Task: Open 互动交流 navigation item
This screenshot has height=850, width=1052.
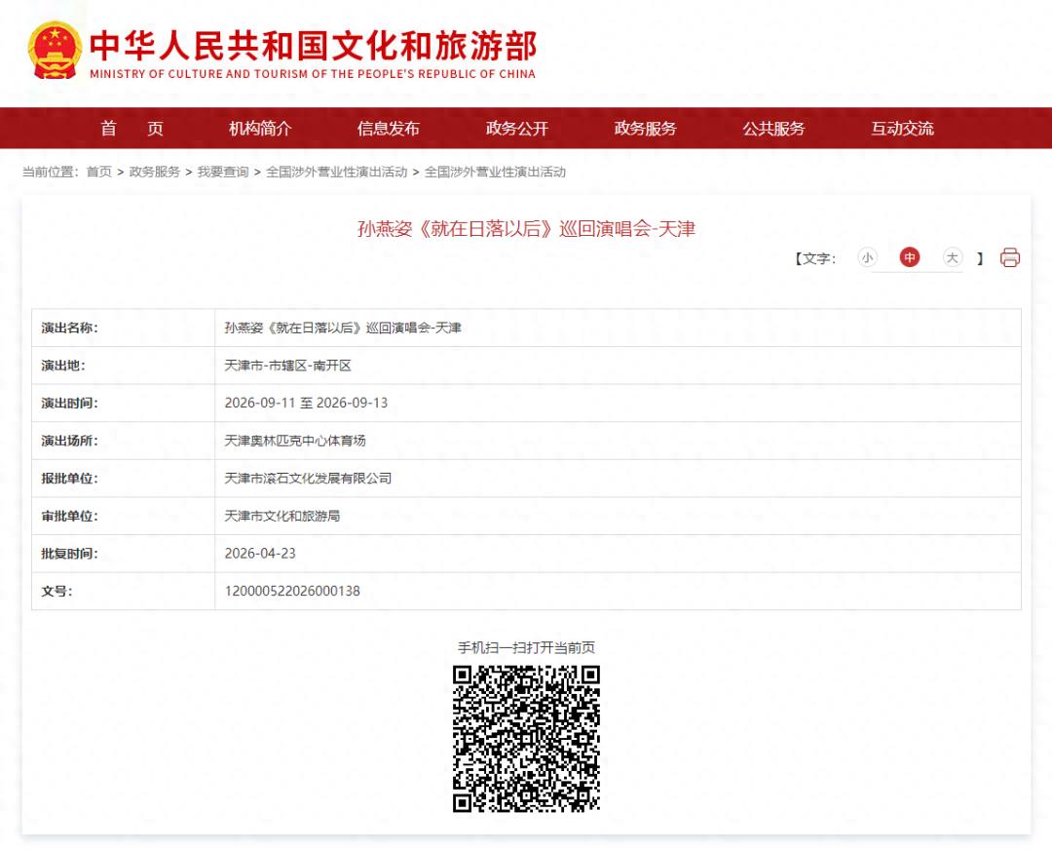Action: pyautogui.click(x=902, y=129)
